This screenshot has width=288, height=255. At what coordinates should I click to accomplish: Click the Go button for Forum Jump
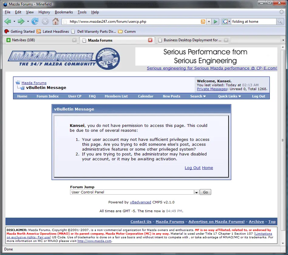coord(205,192)
